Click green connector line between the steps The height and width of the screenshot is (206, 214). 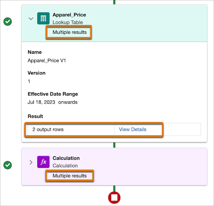(114, 145)
